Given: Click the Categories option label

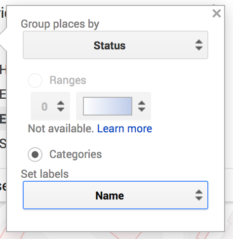Looking at the screenshot, I should click(x=76, y=155).
